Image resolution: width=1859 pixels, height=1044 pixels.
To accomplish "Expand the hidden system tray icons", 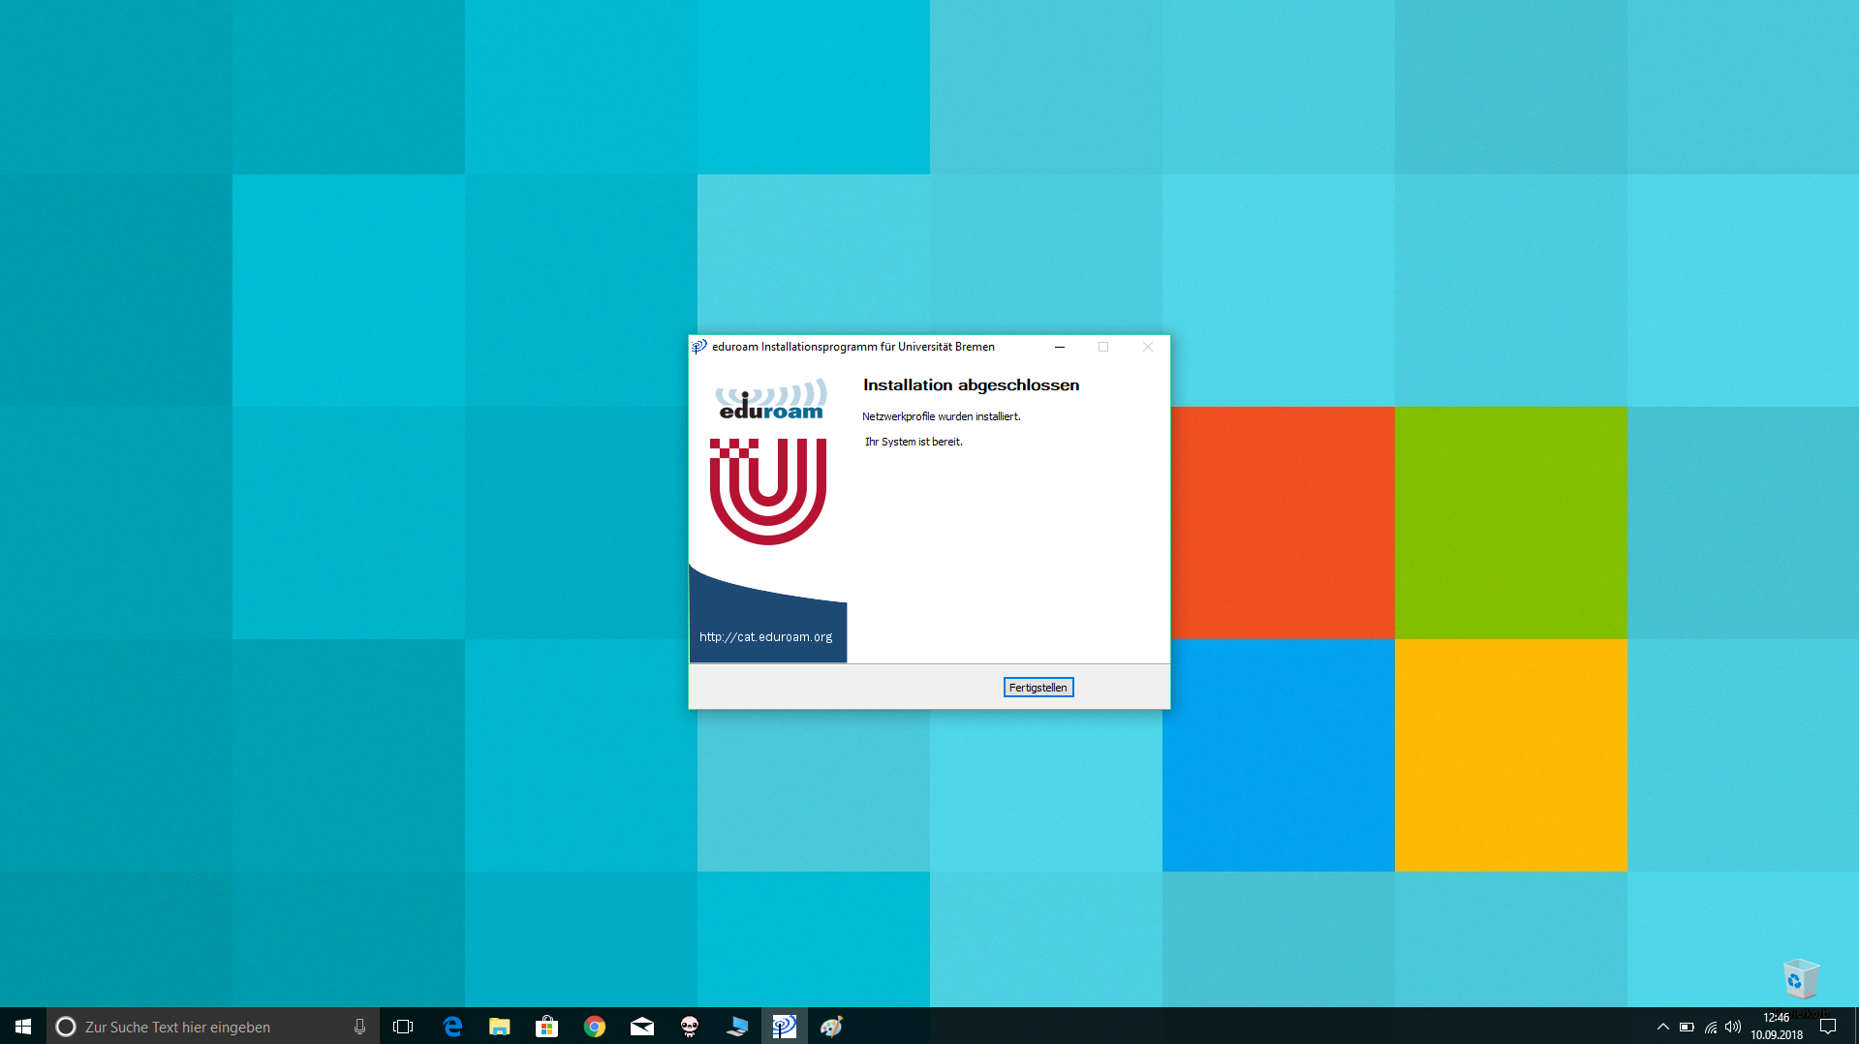I will coord(1662,1027).
